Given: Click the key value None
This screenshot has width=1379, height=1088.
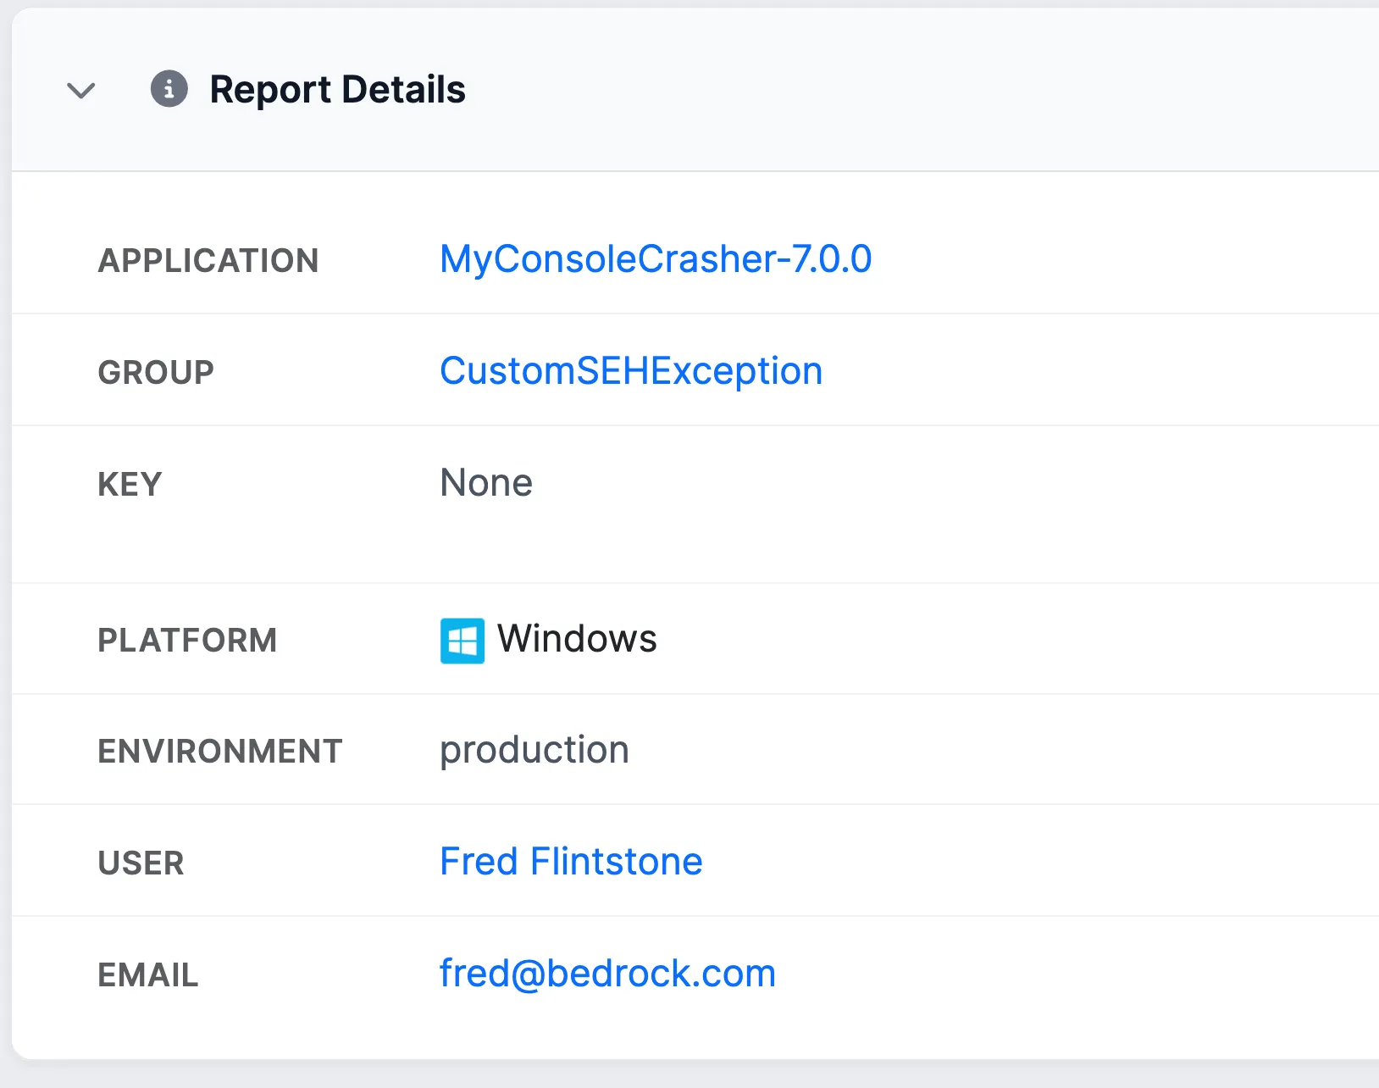Looking at the screenshot, I should pyautogui.click(x=486, y=483).
